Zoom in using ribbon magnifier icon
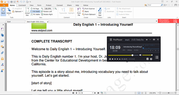The image size is (179, 95). coord(56,9)
